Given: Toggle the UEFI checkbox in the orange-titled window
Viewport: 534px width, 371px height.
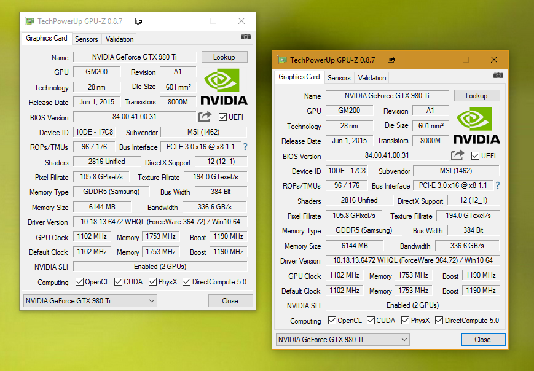Looking at the screenshot, I should click(x=475, y=156).
